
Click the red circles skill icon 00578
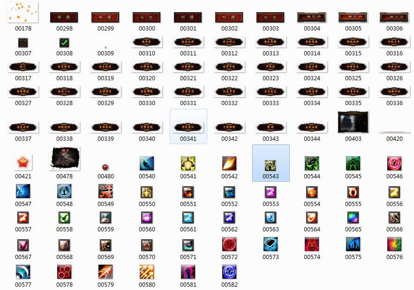tap(64, 272)
